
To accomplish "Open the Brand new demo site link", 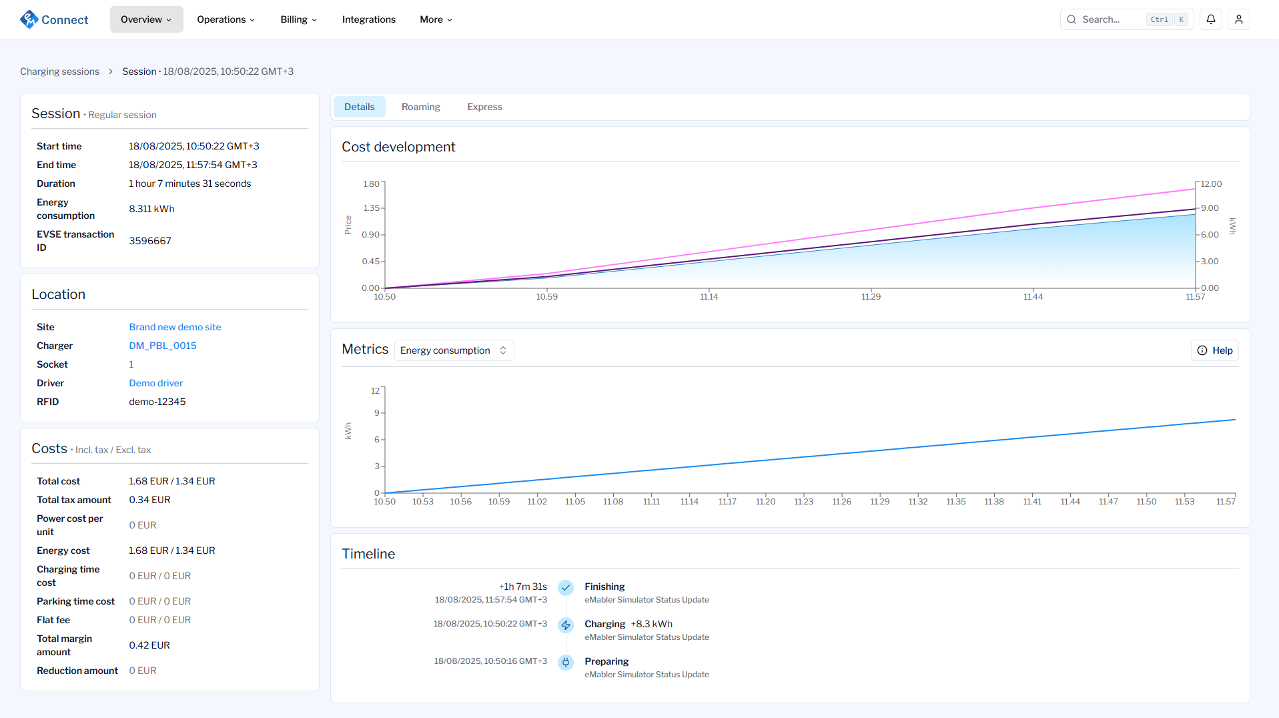I will pos(175,327).
